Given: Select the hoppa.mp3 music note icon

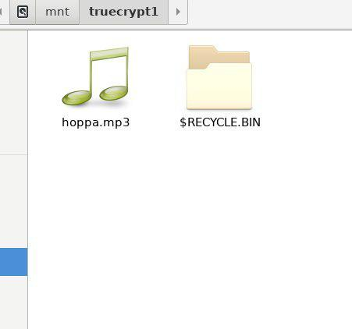Looking at the screenshot, I should 96,76.
